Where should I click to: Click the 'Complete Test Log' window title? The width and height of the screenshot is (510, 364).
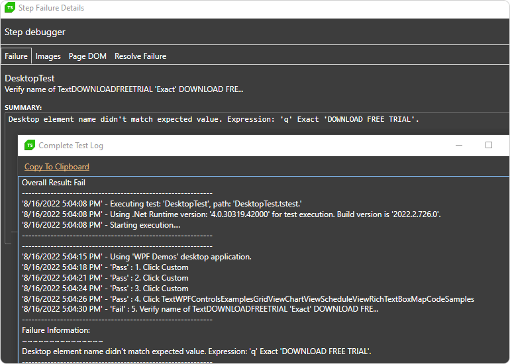(x=71, y=146)
